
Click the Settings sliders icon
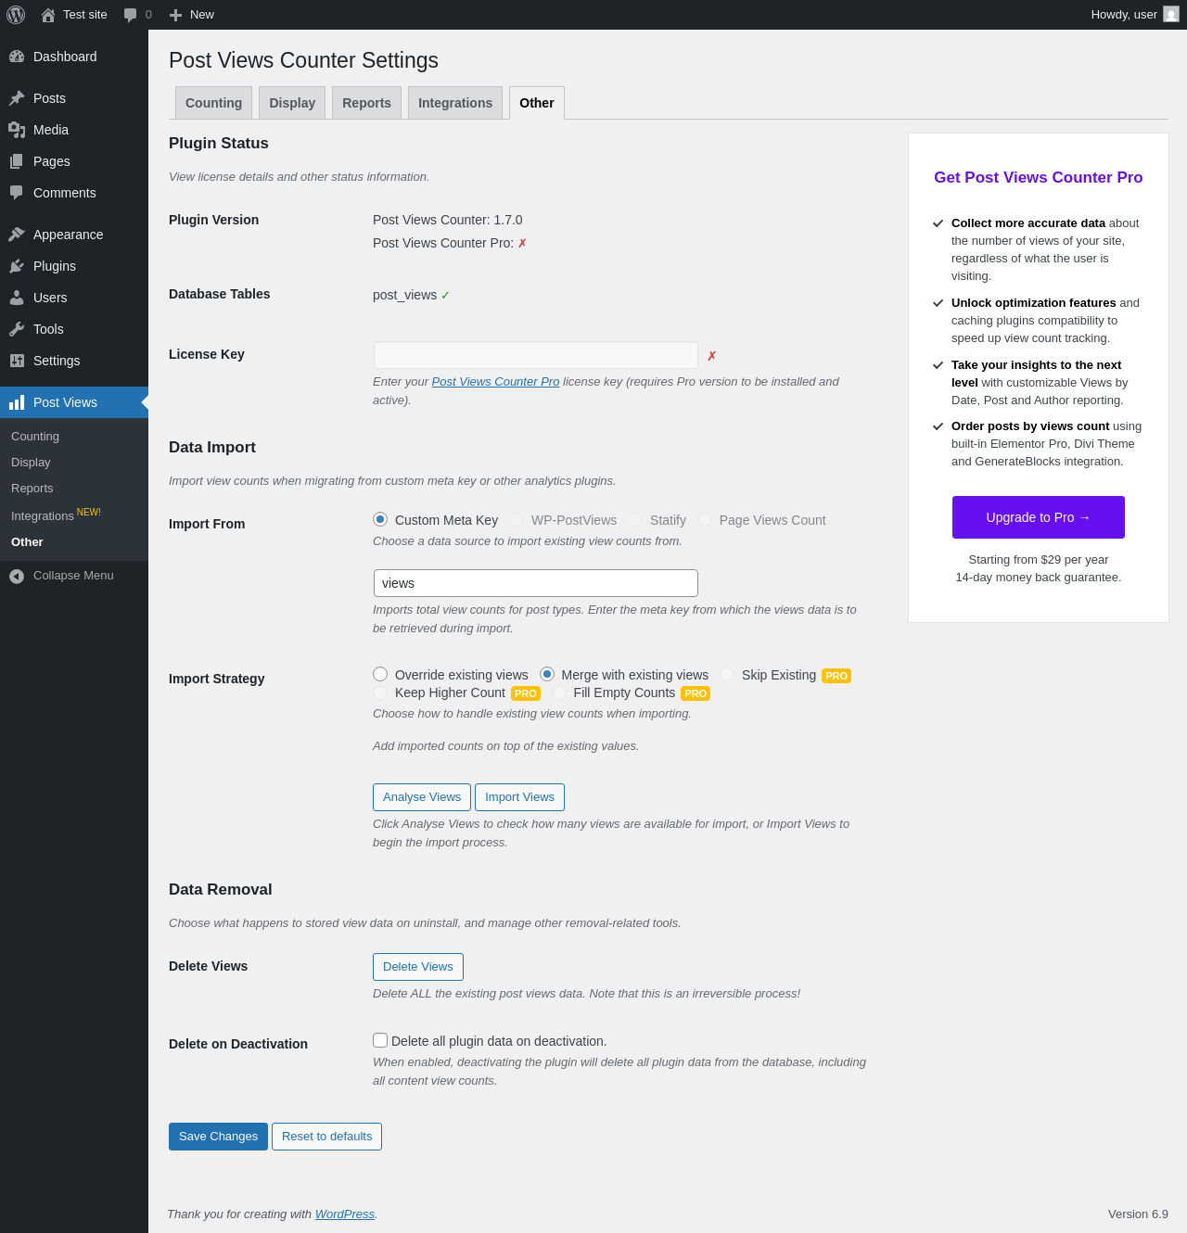17,361
